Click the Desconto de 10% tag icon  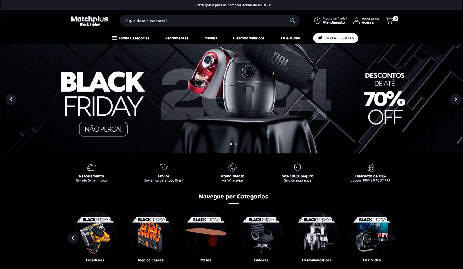[371, 167]
